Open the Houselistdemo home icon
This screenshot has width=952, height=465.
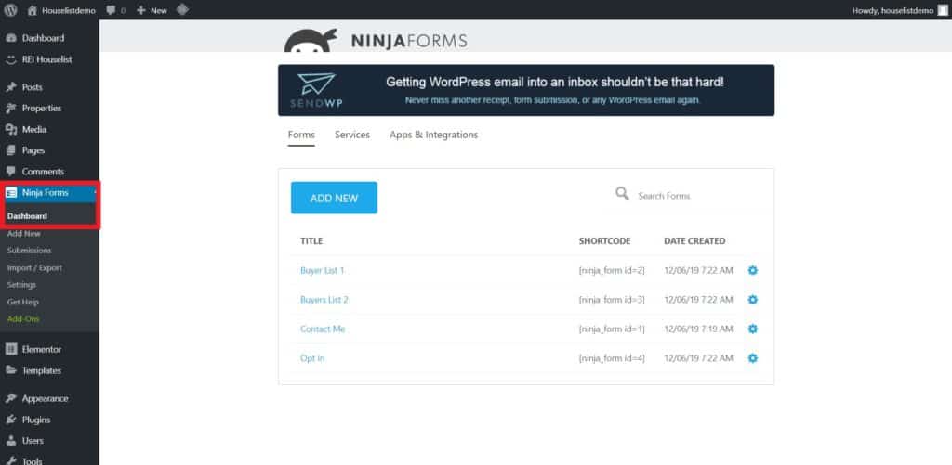(x=33, y=10)
